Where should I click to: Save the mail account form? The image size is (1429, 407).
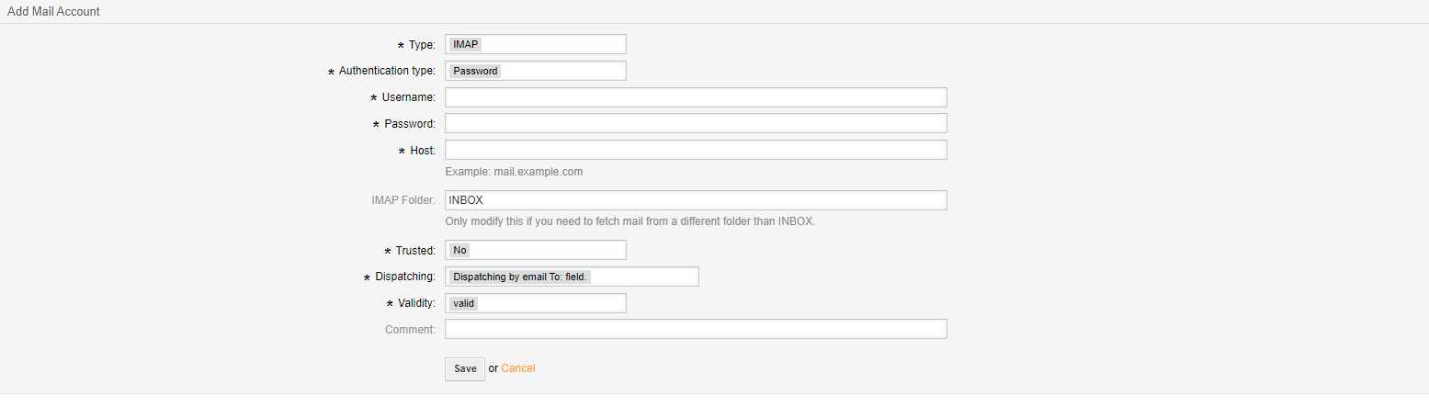tap(465, 368)
